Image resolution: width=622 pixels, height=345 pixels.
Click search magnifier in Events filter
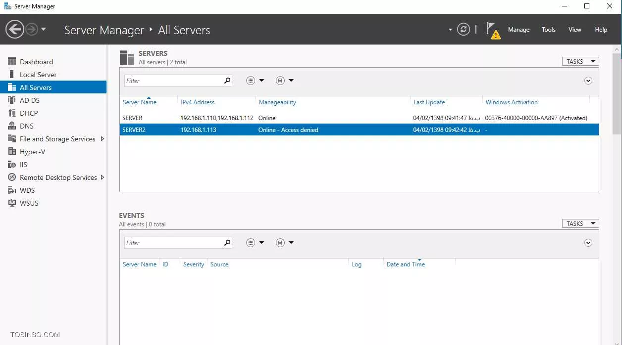pos(227,243)
